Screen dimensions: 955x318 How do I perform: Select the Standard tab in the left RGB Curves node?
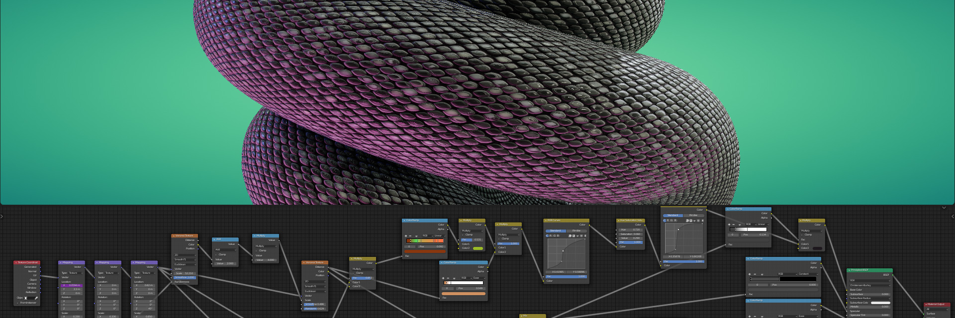tap(555, 231)
